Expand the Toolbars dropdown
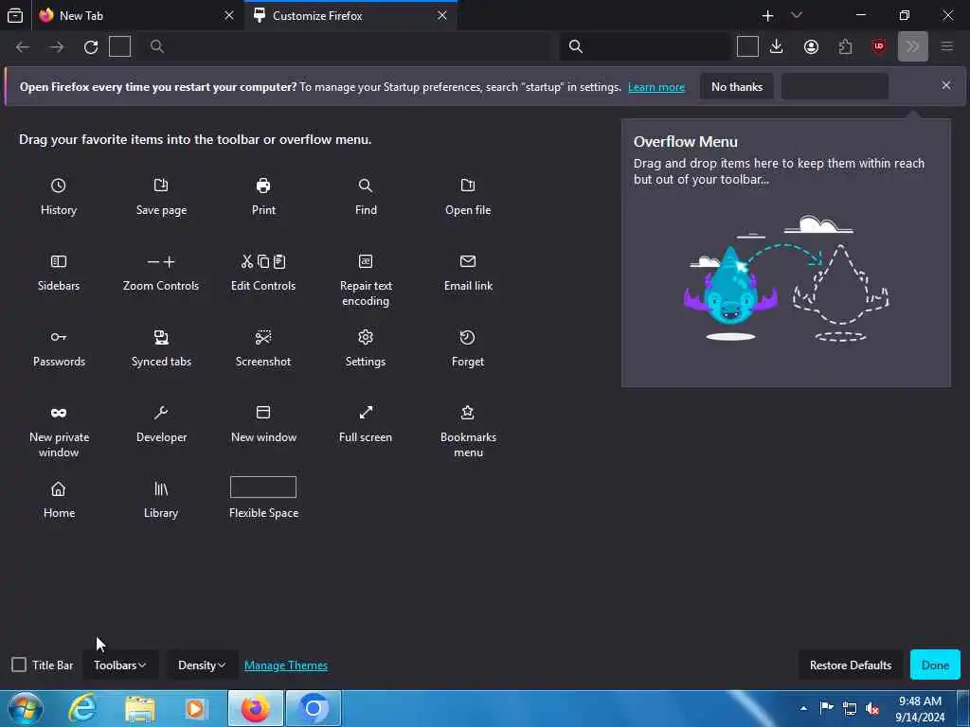Screen dimensions: 970x727 coord(120,665)
